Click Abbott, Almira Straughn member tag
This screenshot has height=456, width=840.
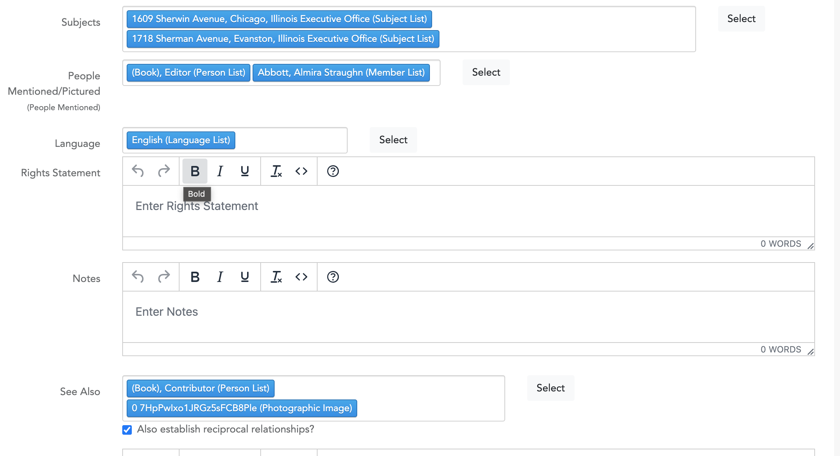point(341,73)
